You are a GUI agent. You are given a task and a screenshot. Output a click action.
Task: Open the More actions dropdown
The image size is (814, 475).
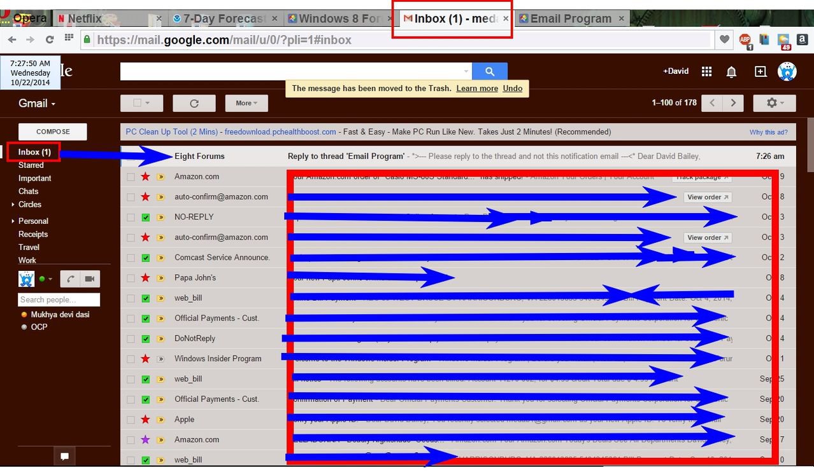[246, 103]
